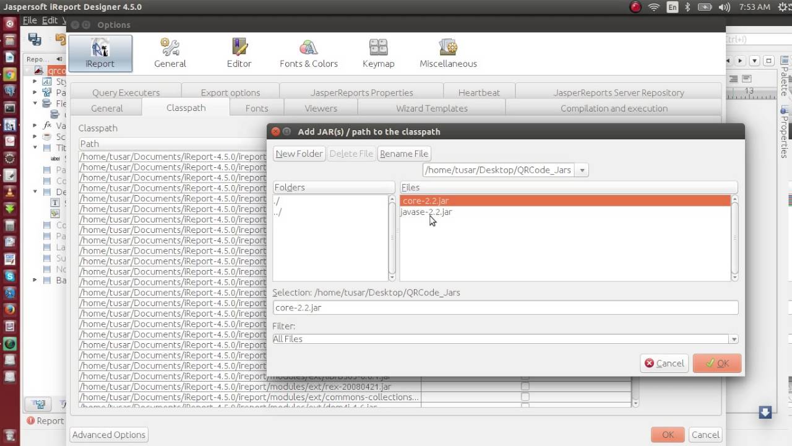Click the VLC cone icon in launcher
The image size is (792, 446).
tap(9, 192)
